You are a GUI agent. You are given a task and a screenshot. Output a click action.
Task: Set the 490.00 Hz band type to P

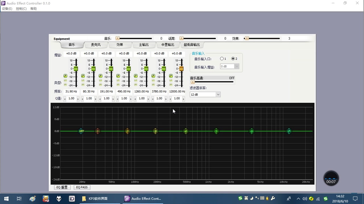pyautogui.click(x=118, y=76)
